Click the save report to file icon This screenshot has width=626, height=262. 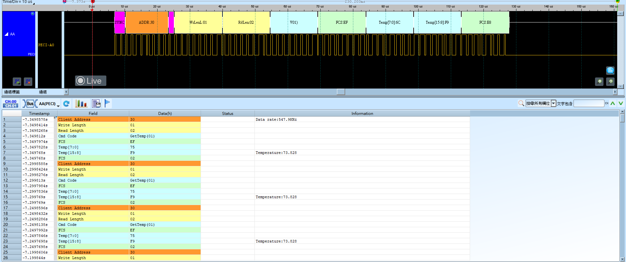(96, 103)
